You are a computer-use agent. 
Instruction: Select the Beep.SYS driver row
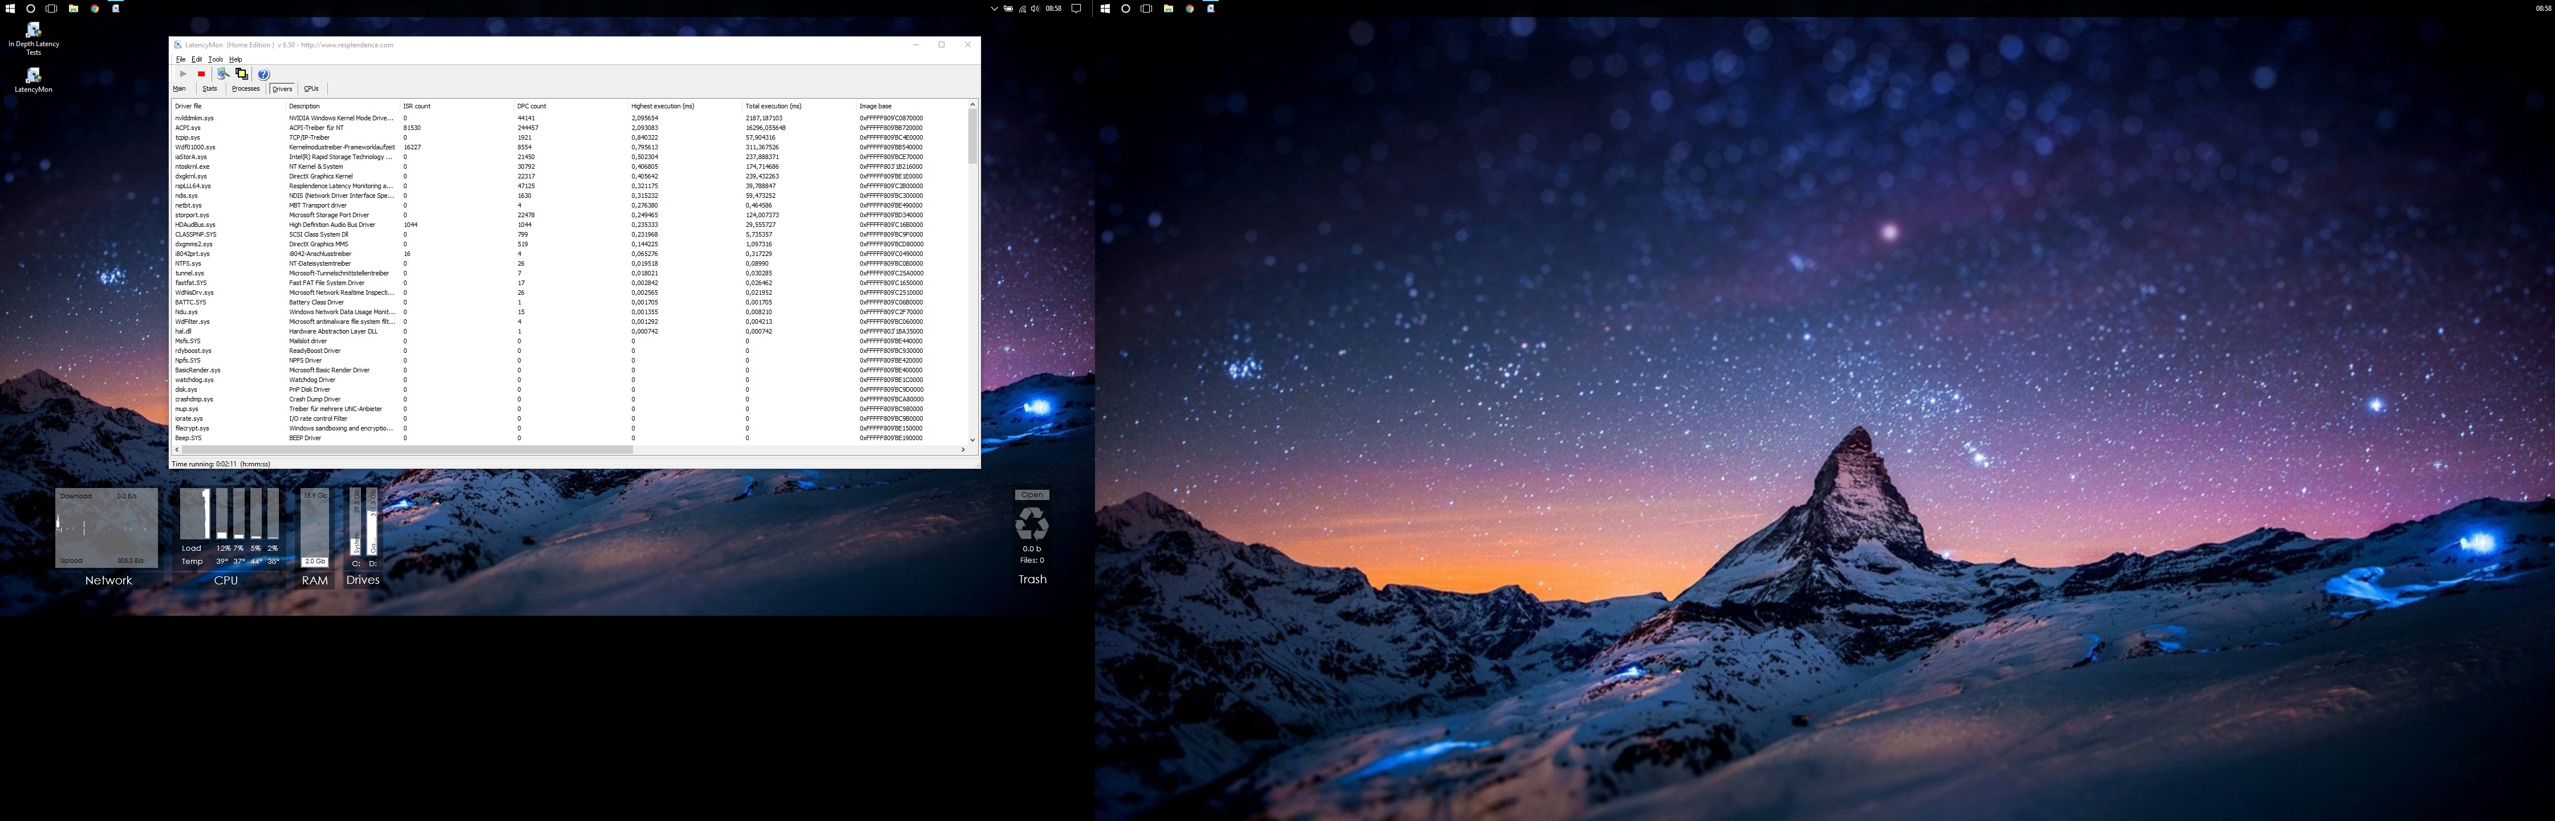pyautogui.click(x=569, y=438)
